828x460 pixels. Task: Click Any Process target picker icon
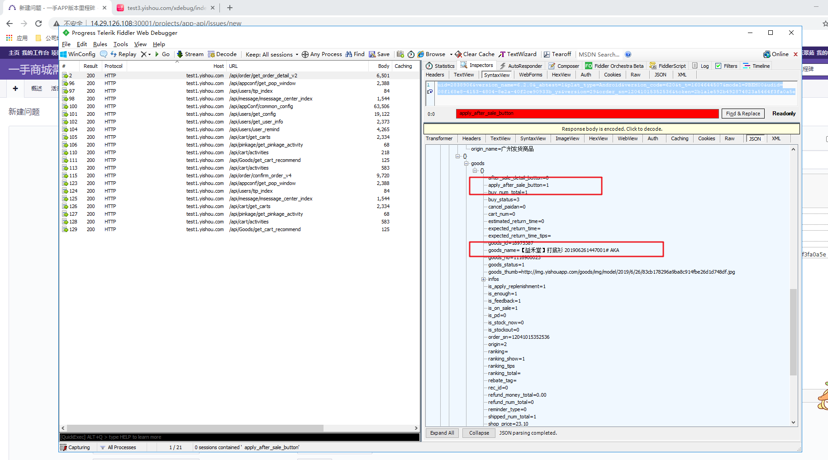[x=305, y=54]
